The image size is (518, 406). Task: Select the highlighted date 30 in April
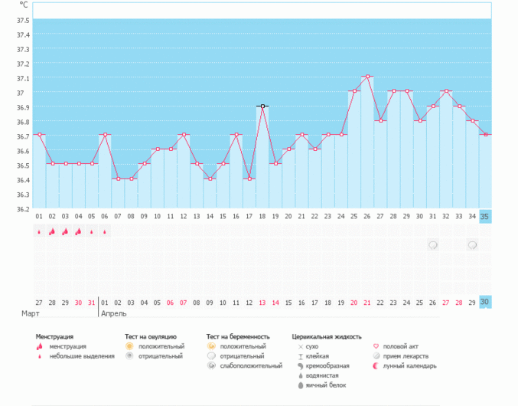tap(485, 302)
